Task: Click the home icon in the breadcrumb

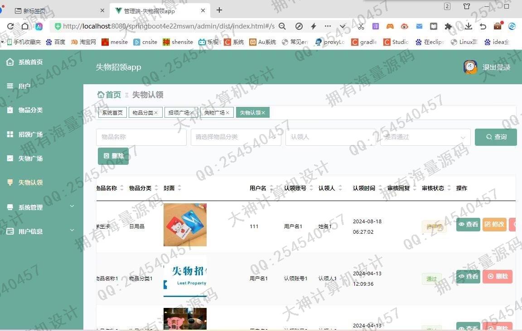Action: [101, 95]
